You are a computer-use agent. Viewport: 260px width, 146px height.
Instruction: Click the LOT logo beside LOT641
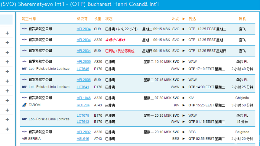[24, 87]
